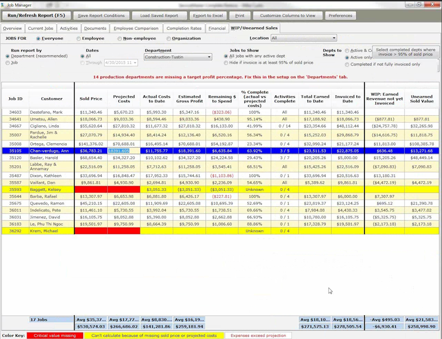Click WIP total -$6,930.41

tap(384, 327)
